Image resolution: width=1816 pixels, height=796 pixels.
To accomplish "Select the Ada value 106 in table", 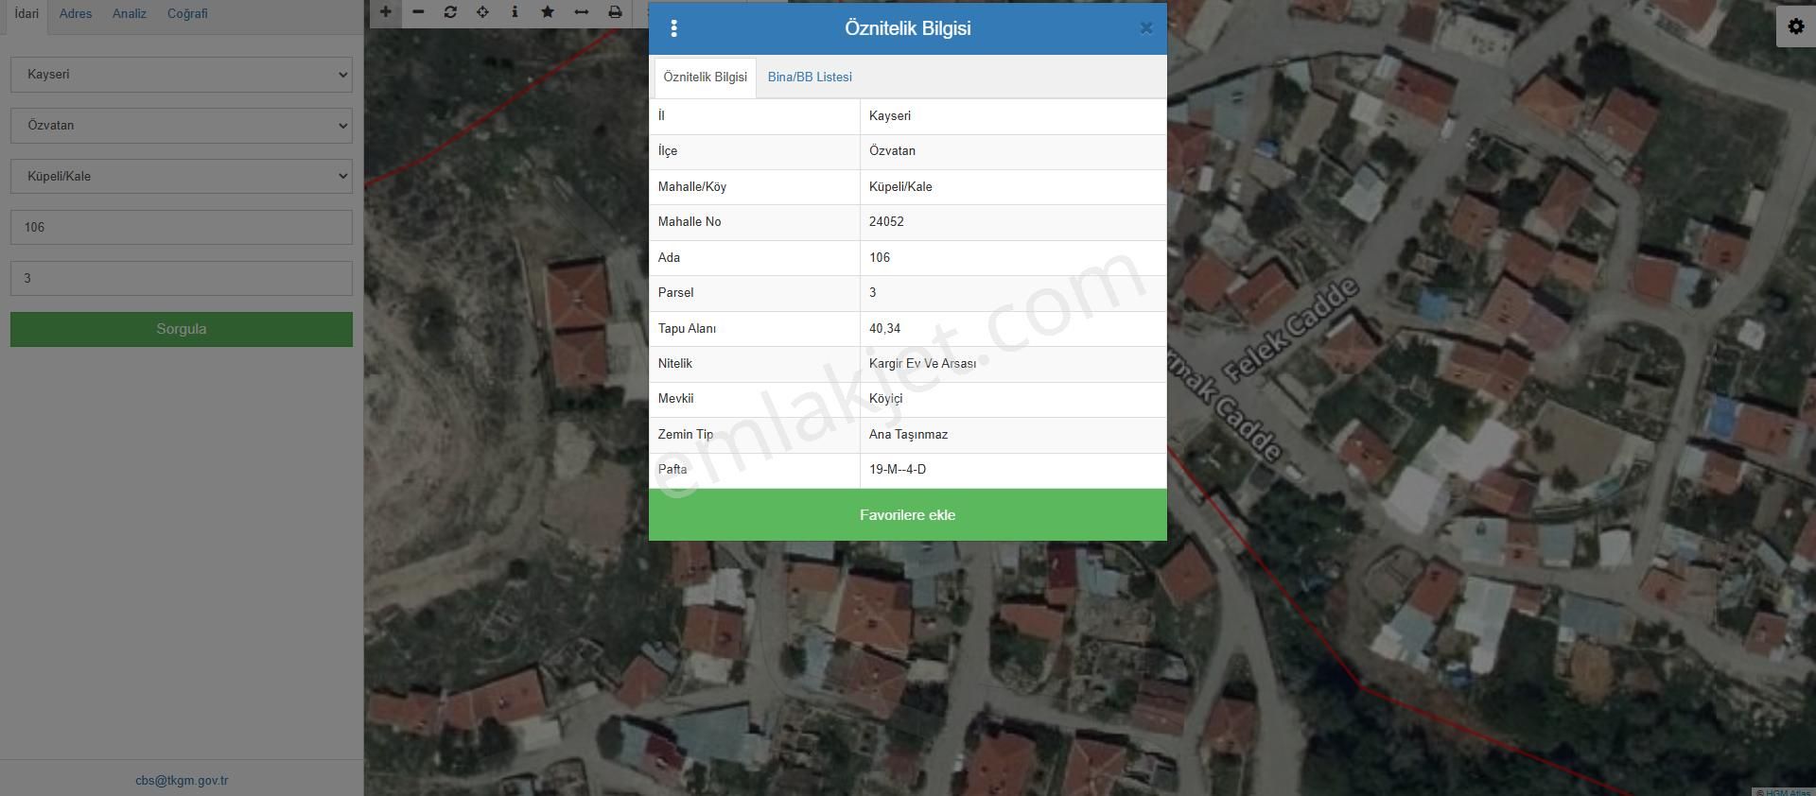I will 880,258.
